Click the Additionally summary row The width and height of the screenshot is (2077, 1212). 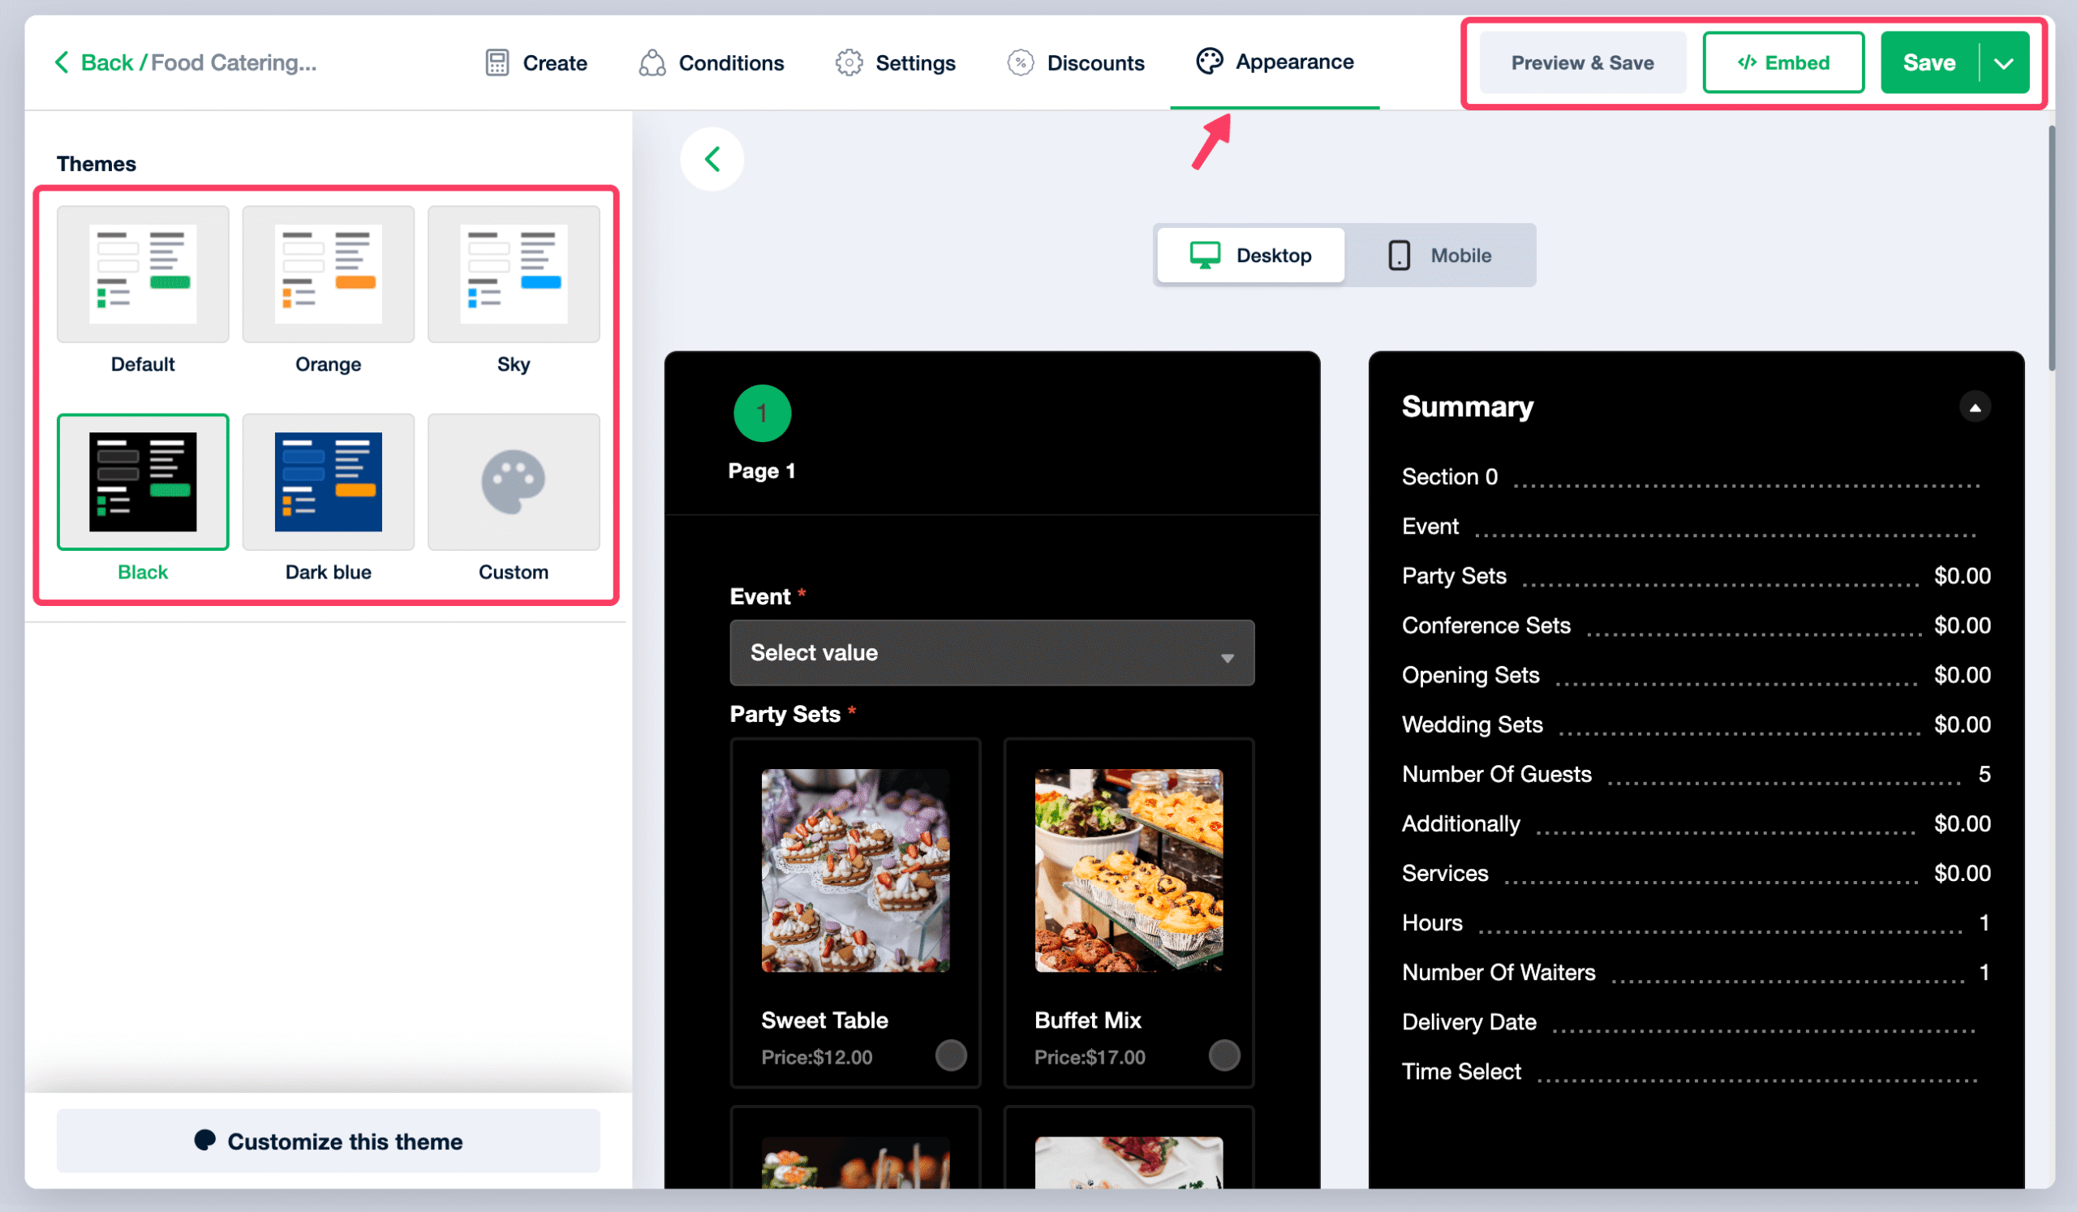point(1696,824)
